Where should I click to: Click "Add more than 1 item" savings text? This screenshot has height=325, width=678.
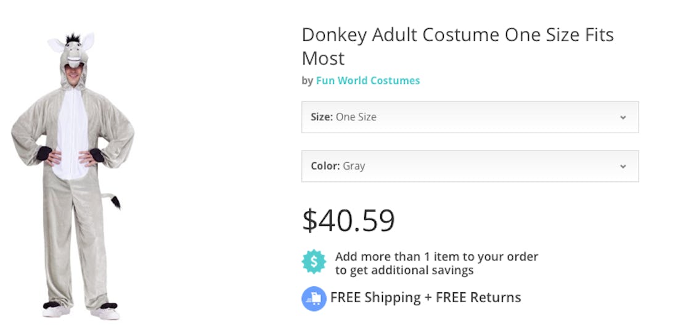[436, 257]
